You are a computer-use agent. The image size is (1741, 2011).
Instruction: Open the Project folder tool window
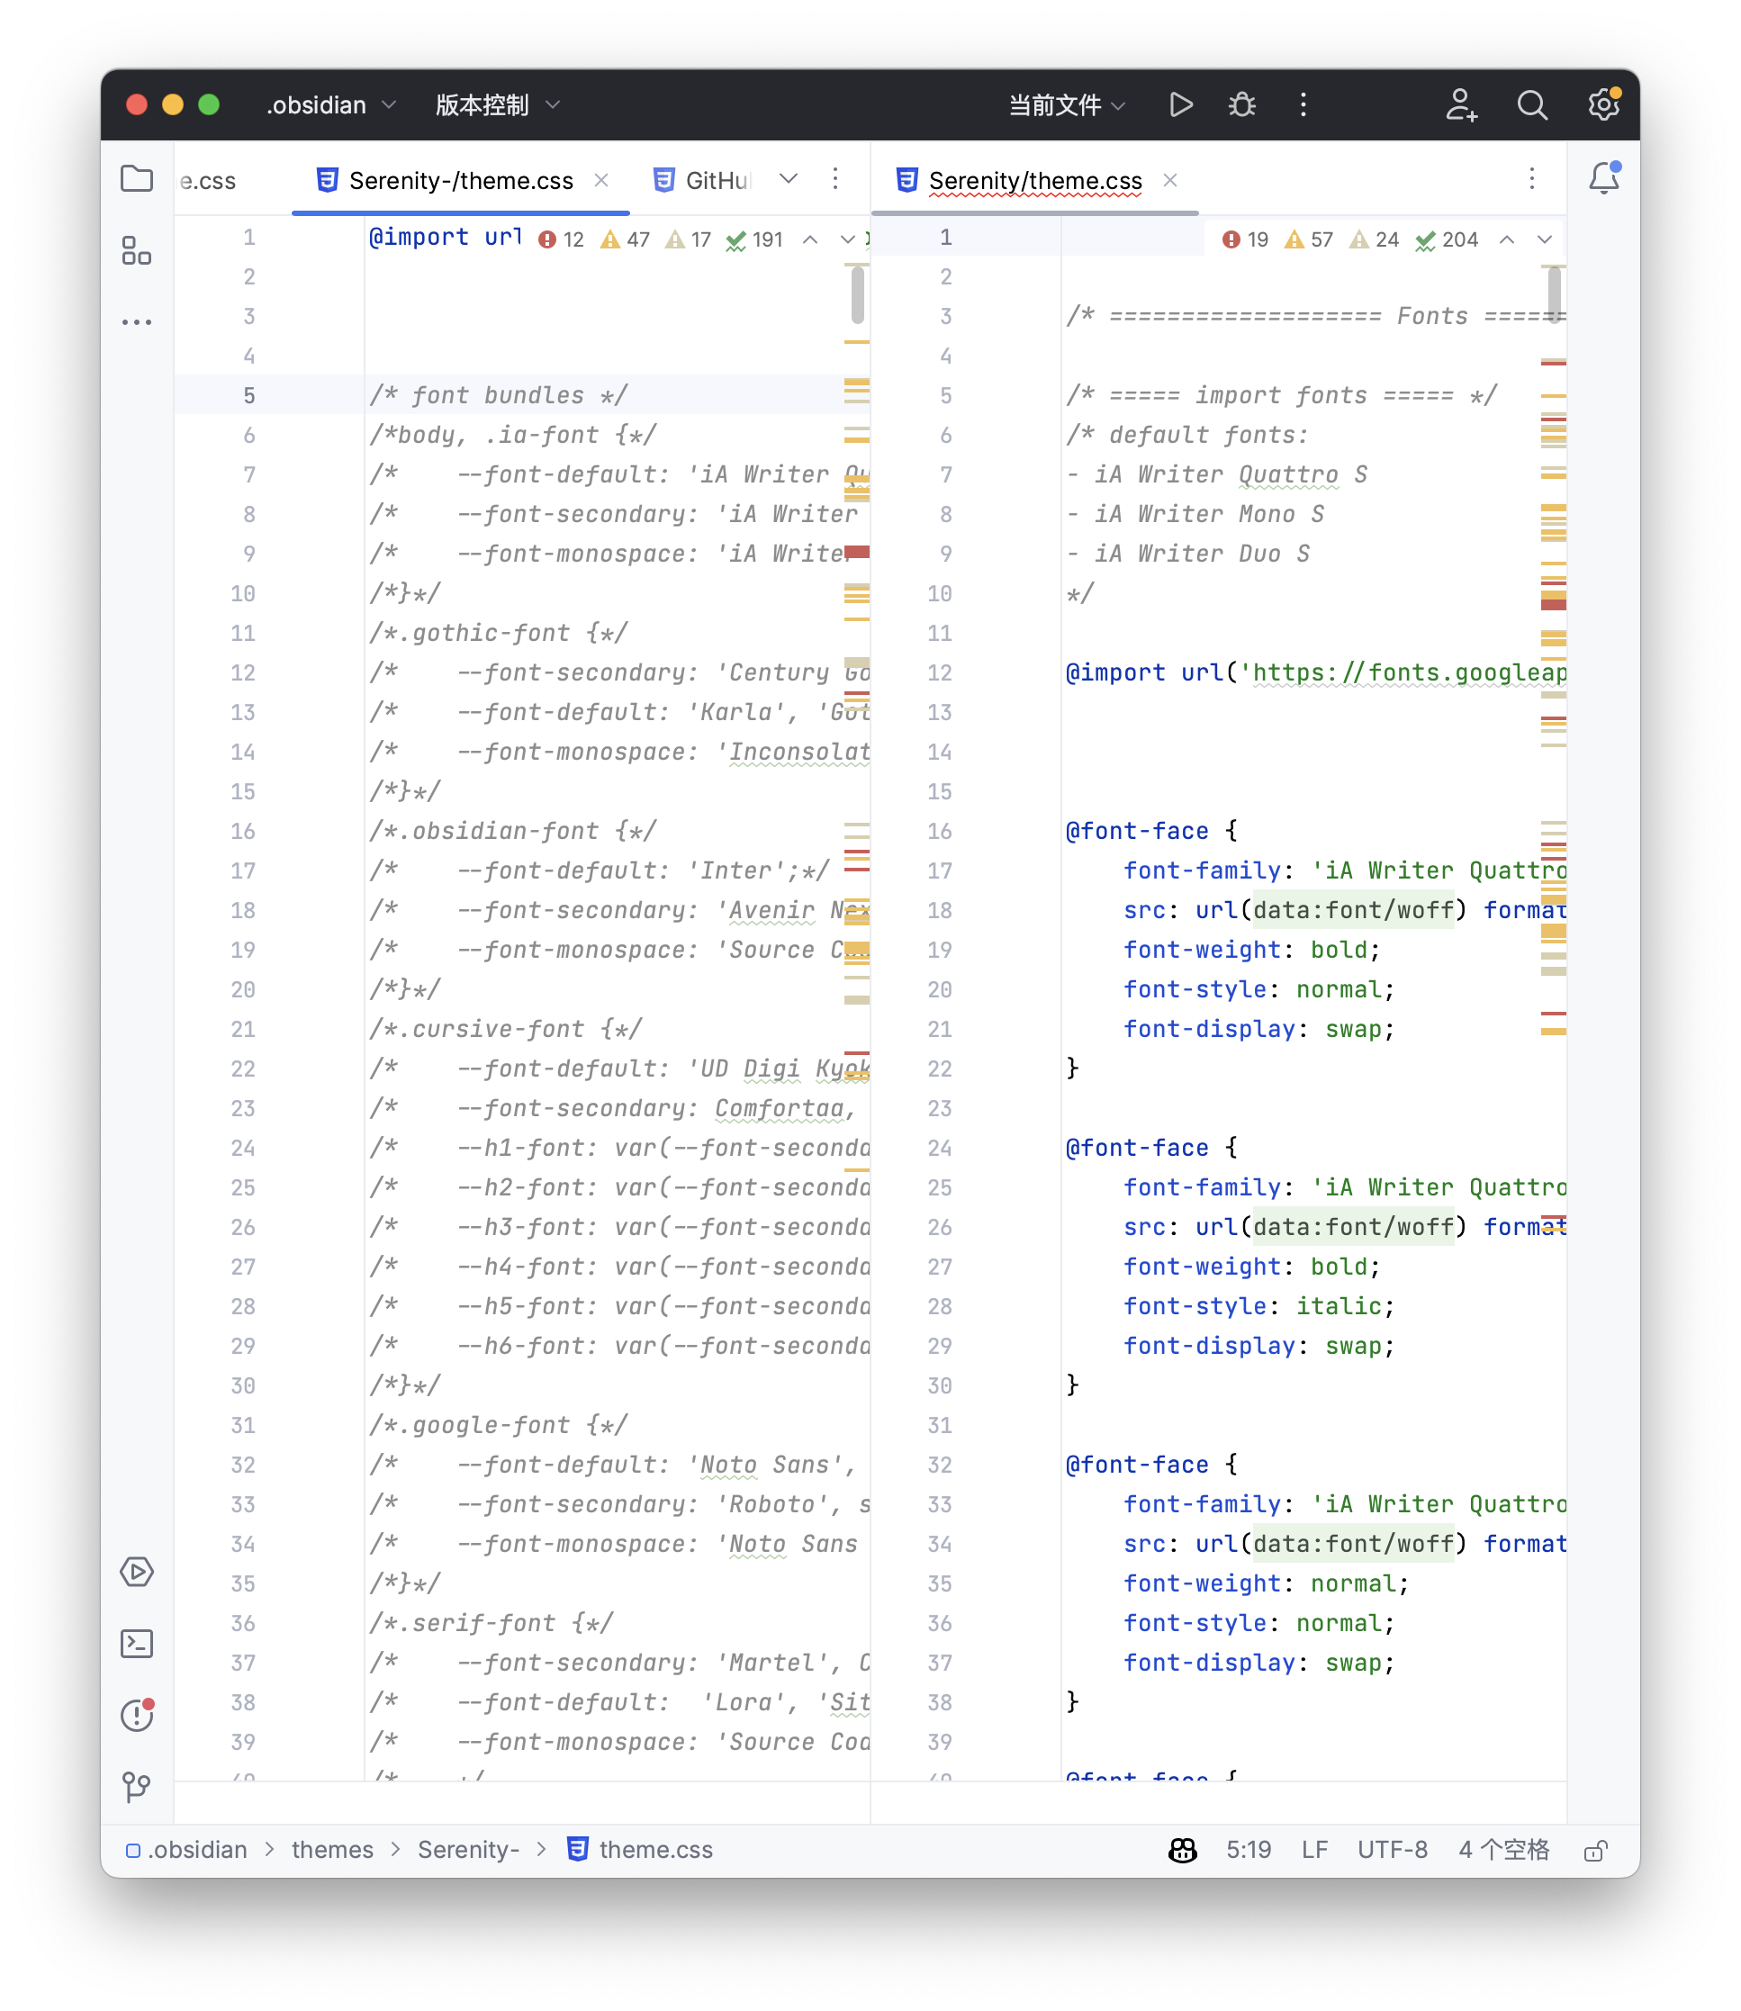(137, 179)
